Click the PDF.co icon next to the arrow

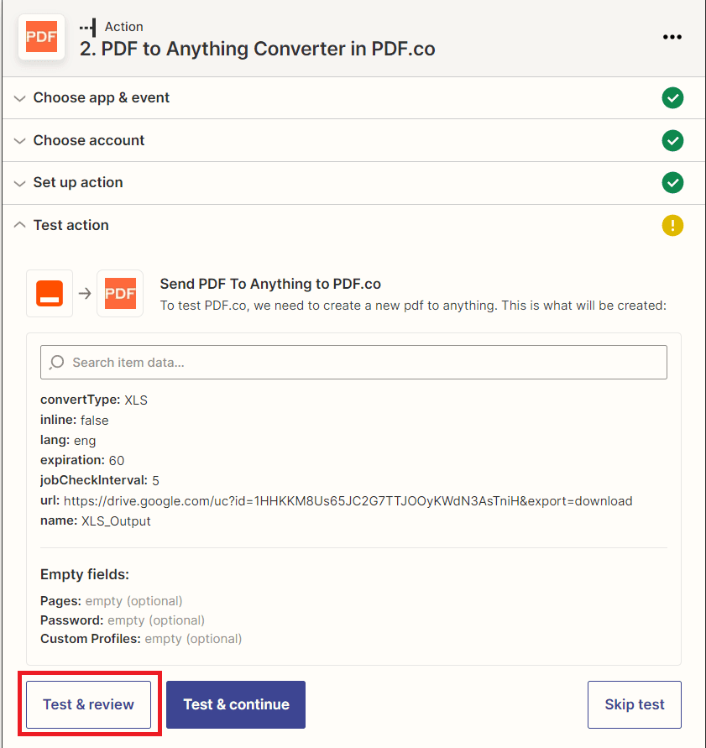pos(120,294)
